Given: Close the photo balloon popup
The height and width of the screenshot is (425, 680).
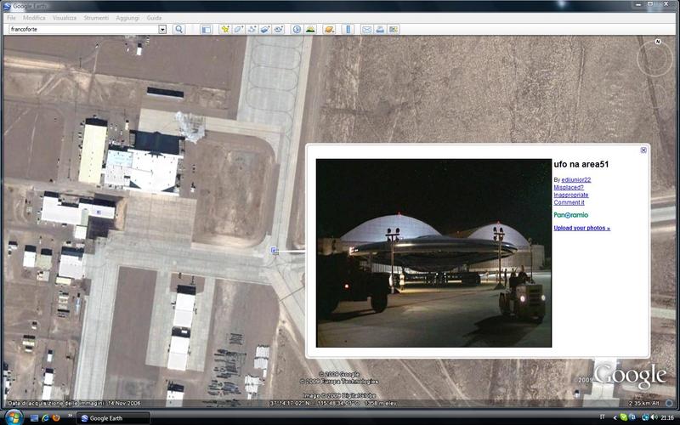Looking at the screenshot, I should [x=643, y=150].
